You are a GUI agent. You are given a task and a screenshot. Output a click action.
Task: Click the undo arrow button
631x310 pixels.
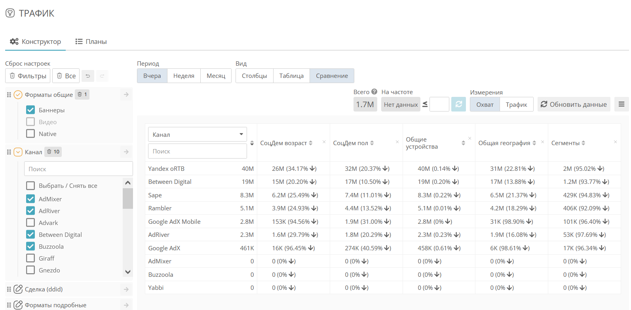click(x=88, y=76)
